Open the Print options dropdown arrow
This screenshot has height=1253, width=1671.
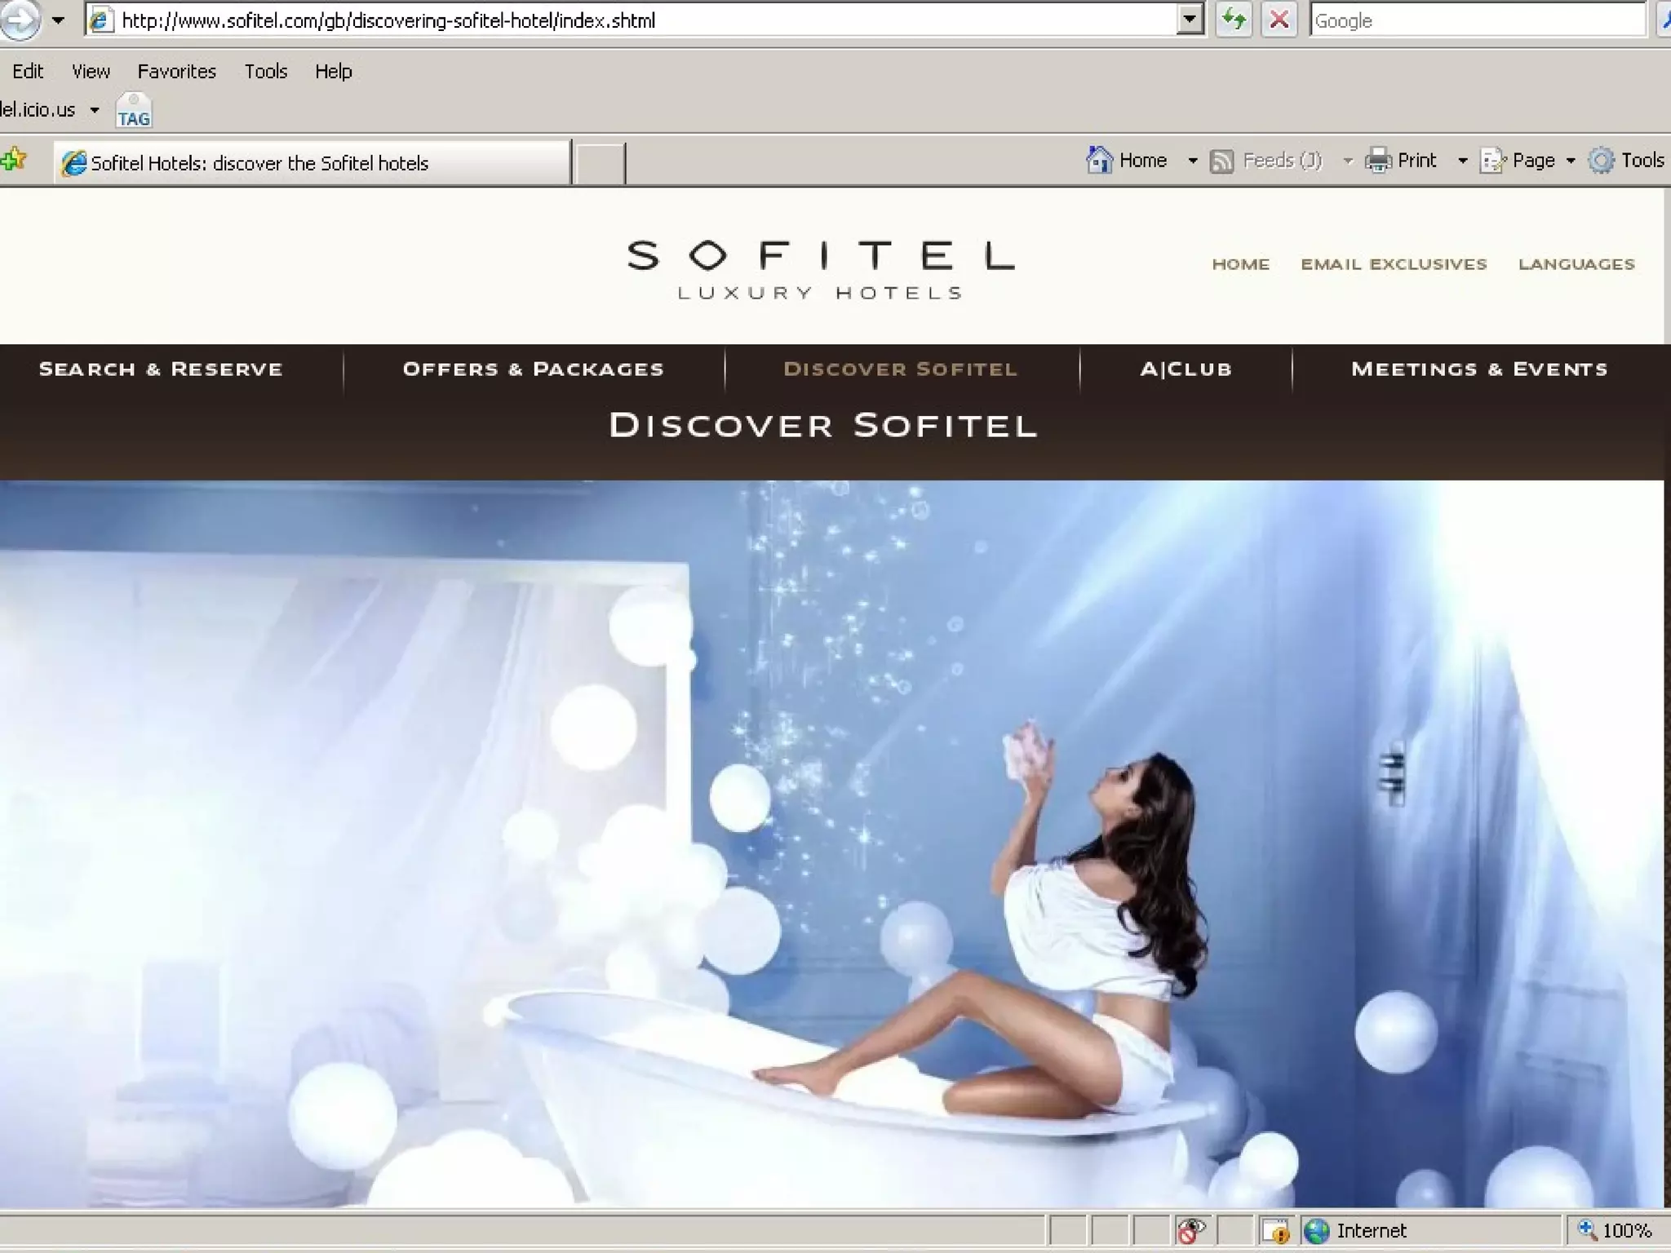click(x=1462, y=161)
